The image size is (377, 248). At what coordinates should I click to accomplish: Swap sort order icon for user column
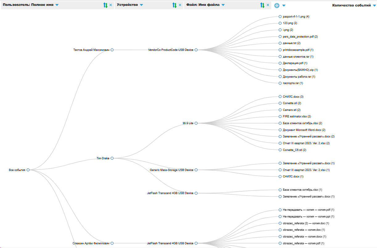pyautogui.click(x=105, y=5)
